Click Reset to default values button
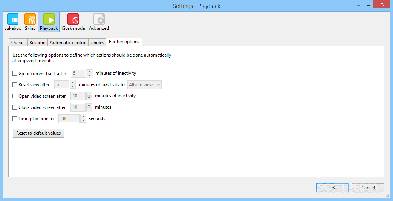The height and width of the screenshot is (201, 393). 38,133
